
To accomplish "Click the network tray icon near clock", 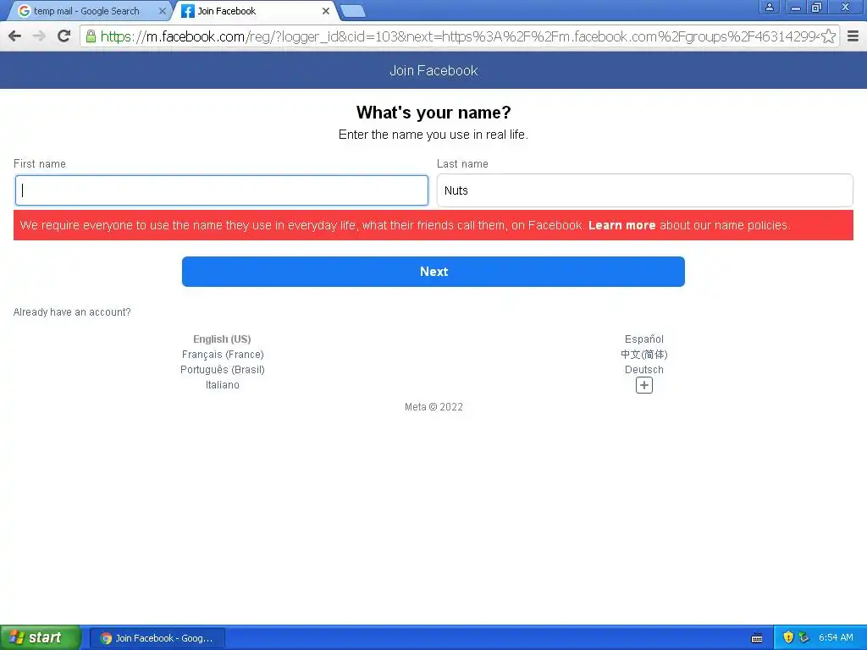I will [804, 638].
